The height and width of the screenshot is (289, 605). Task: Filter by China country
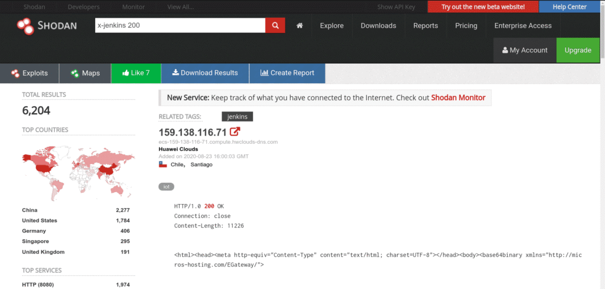(30, 210)
